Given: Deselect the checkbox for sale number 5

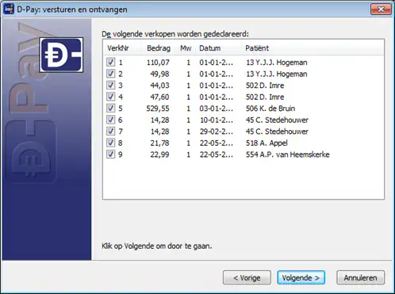Looking at the screenshot, I should pos(110,109).
